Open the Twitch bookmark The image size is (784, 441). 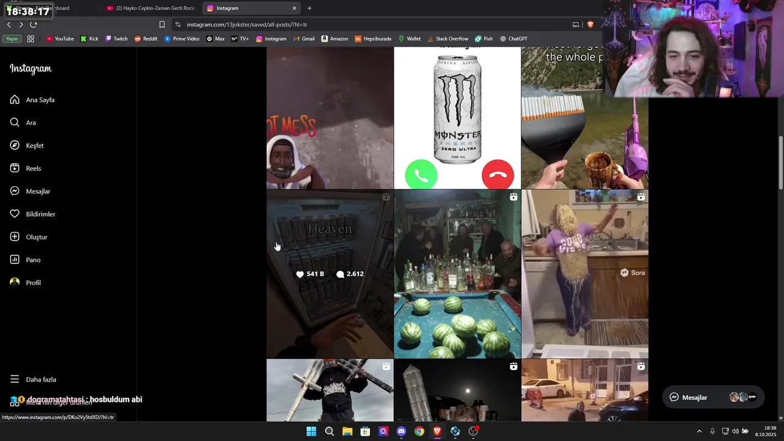(116, 39)
